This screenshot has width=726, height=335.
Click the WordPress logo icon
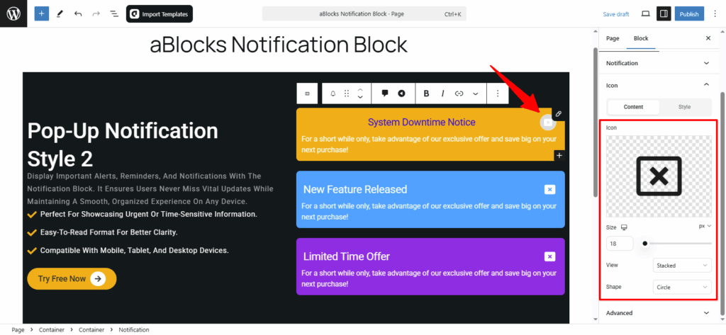coord(13,13)
